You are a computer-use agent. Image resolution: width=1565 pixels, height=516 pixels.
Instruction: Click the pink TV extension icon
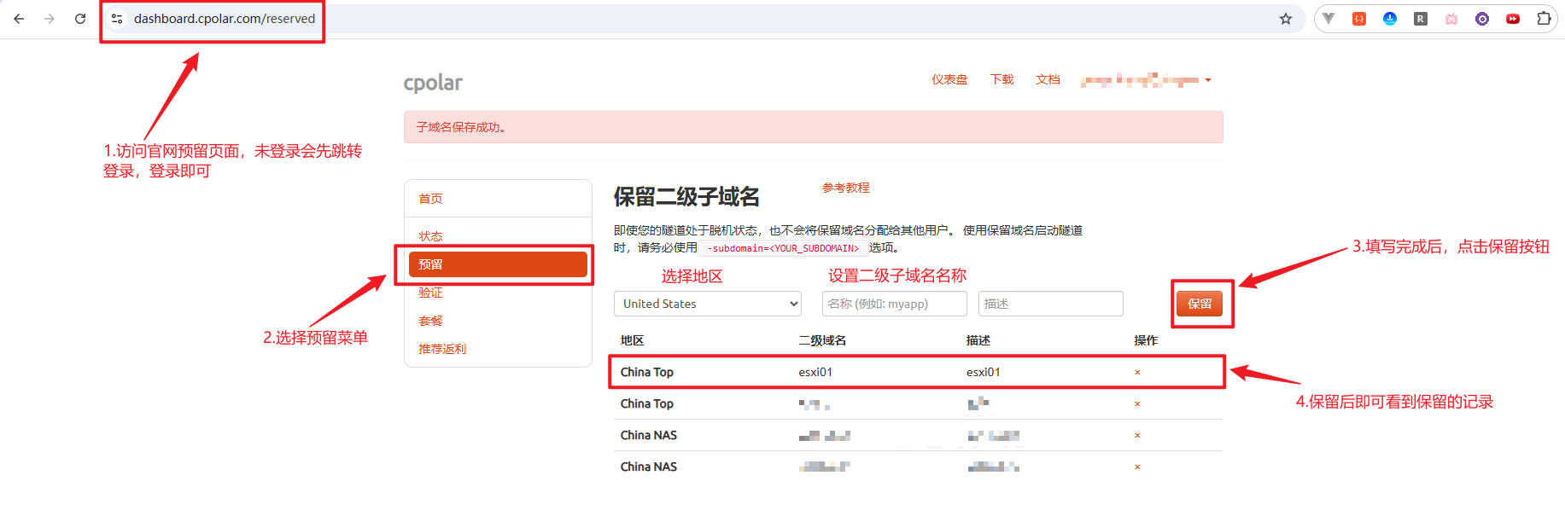pos(1451,19)
